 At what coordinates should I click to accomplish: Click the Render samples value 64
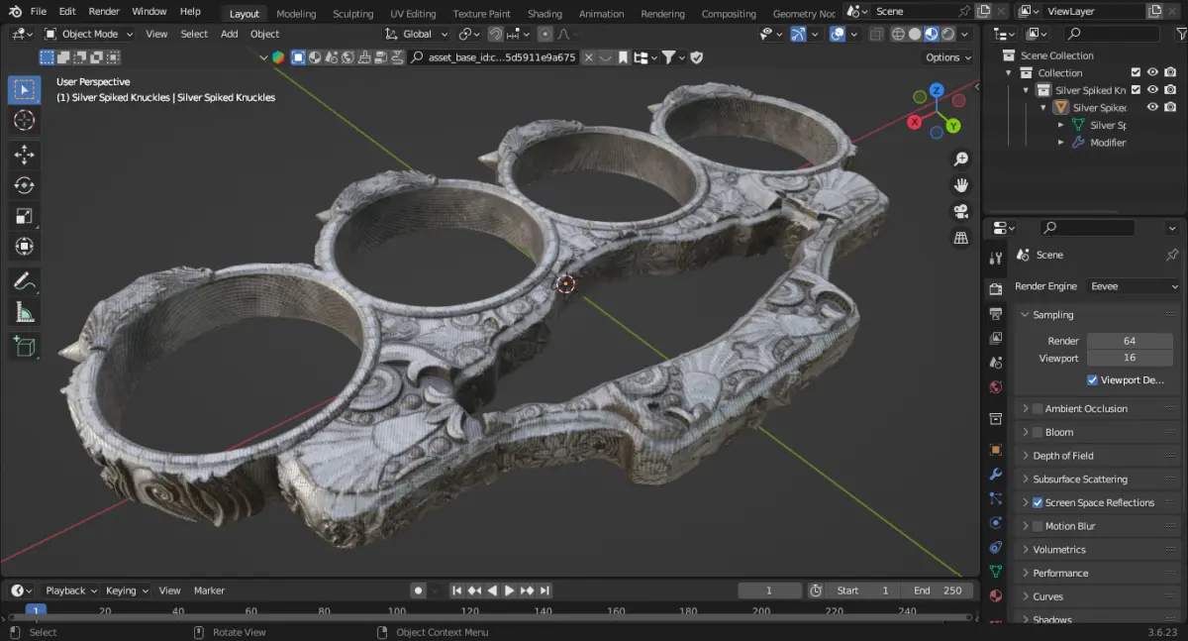[x=1130, y=341]
